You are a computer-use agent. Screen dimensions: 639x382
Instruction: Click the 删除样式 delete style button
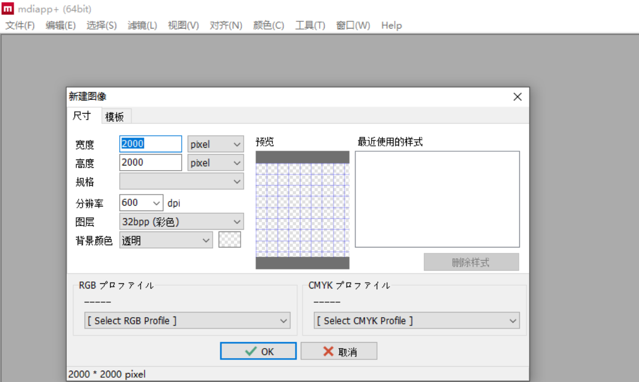471,262
